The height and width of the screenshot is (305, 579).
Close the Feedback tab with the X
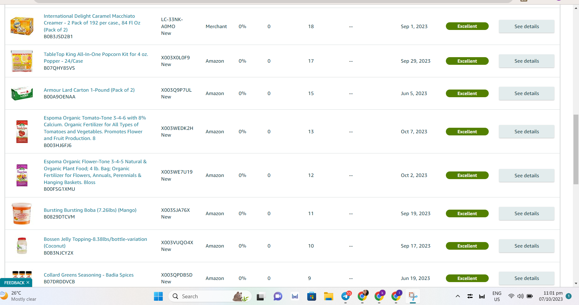click(x=28, y=282)
